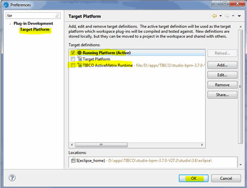247x188 pixels.
Task: Select the ${eclipse_home} location entry
Action: [x=144, y=161]
